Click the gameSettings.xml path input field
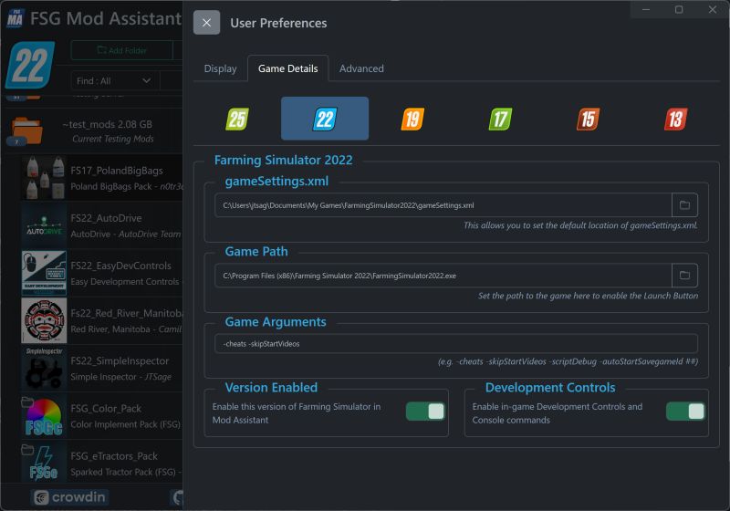 tap(443, 204)
